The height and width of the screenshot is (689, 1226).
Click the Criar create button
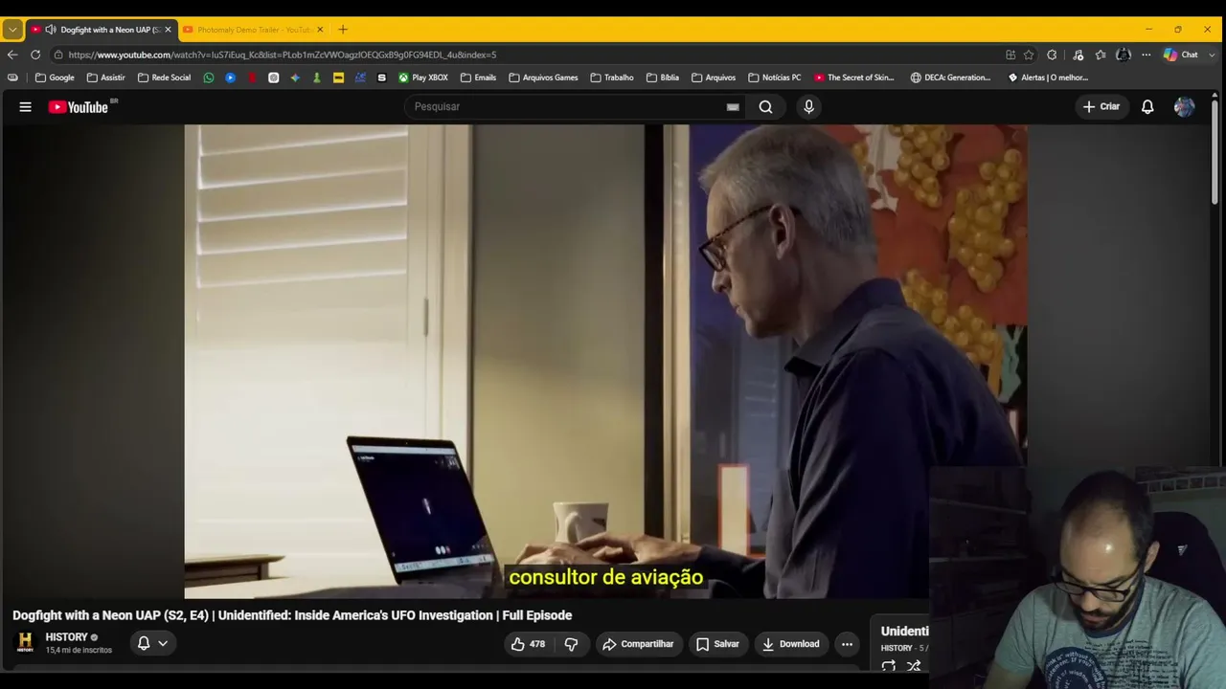click(x=1101, y=107)
